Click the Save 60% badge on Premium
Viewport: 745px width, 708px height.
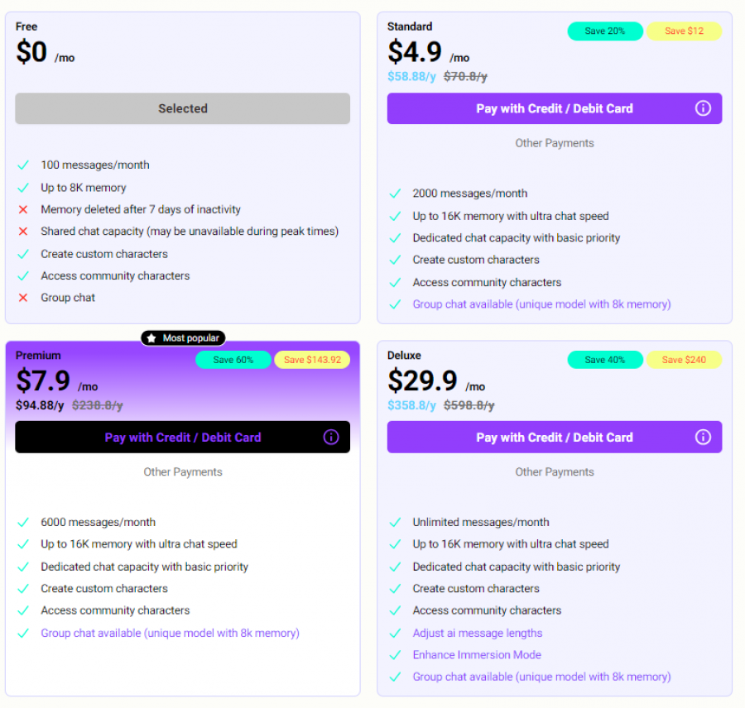[233, 360]
